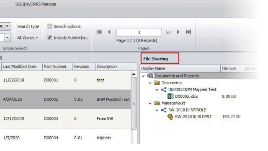This screenshot has width=268, height=151.
Task: Jump to last page of results
Action: click(x=188, y=32)
